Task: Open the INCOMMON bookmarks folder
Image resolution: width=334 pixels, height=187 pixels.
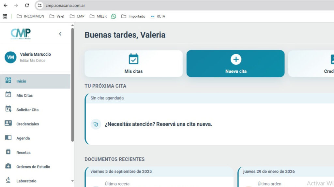Action: click(x=30, y=16)
